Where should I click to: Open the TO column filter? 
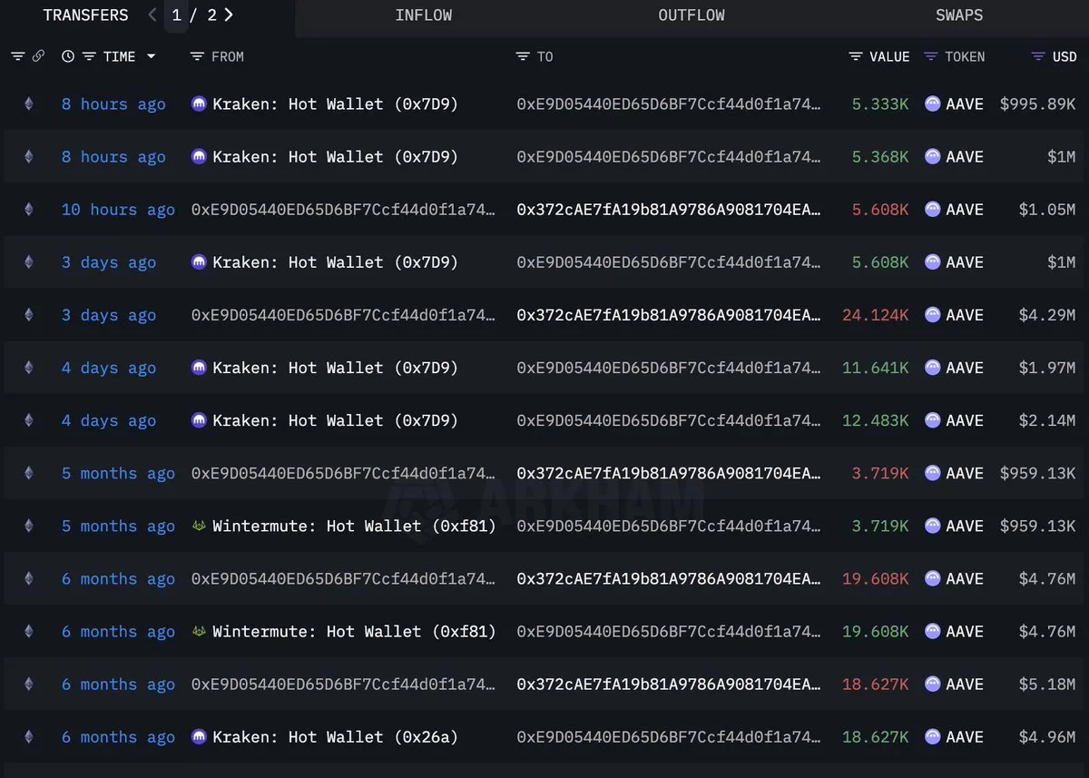point(523,56)
